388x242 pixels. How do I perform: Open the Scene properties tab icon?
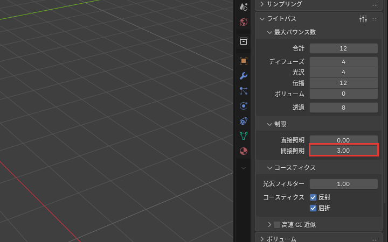[x=244, y=7]
